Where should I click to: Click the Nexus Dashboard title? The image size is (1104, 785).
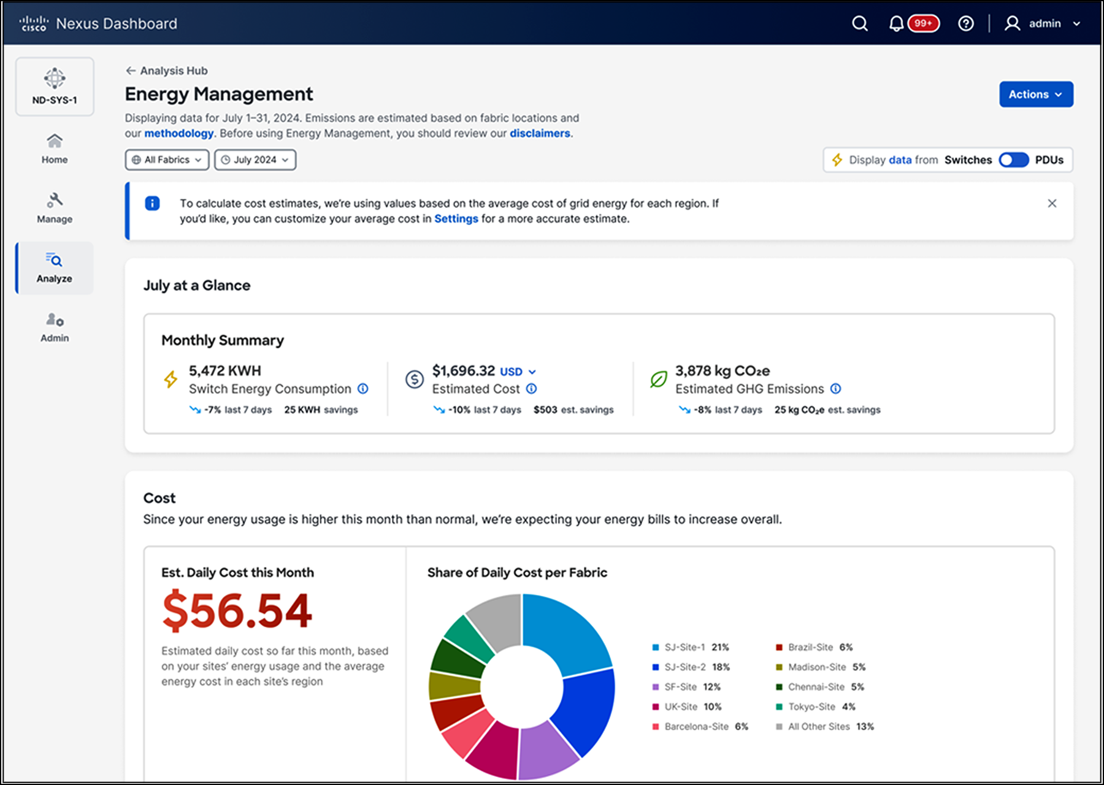pos(117,24)
